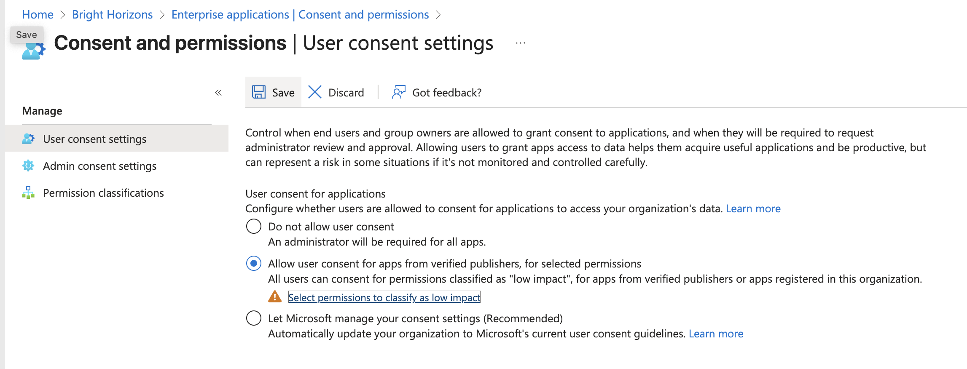Open the ellipsis menu beside the page title
The height and width of the screenshot is (369, 967).
tap(520, 42)
